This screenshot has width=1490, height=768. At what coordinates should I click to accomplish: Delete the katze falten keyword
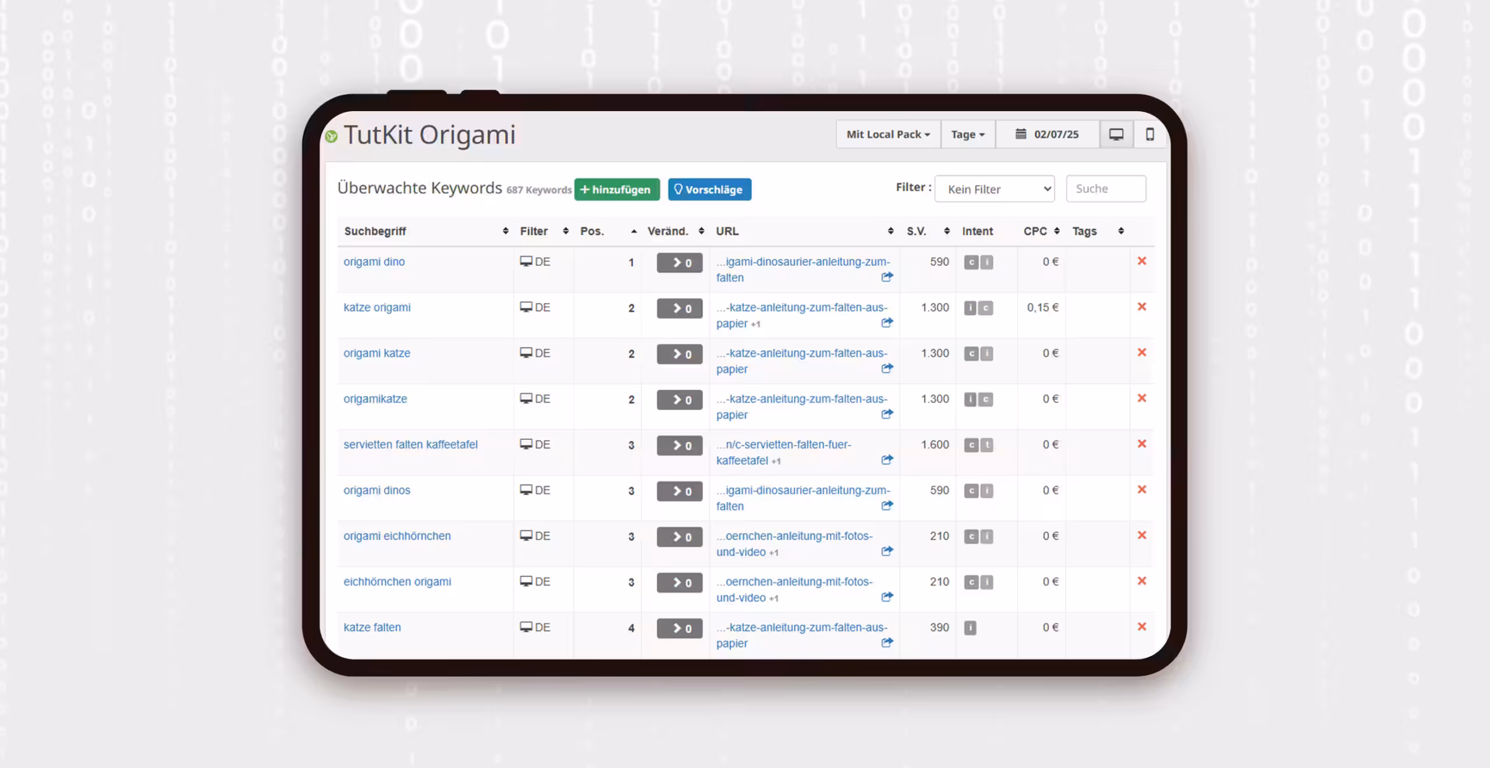click(x=1143, y=627)
